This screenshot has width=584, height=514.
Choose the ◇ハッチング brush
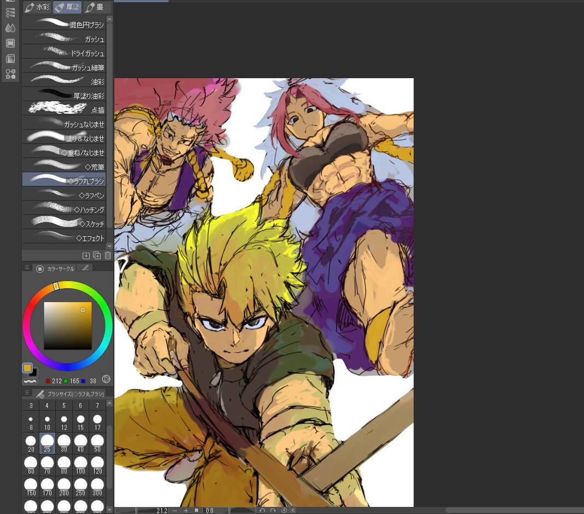point(64,208)
